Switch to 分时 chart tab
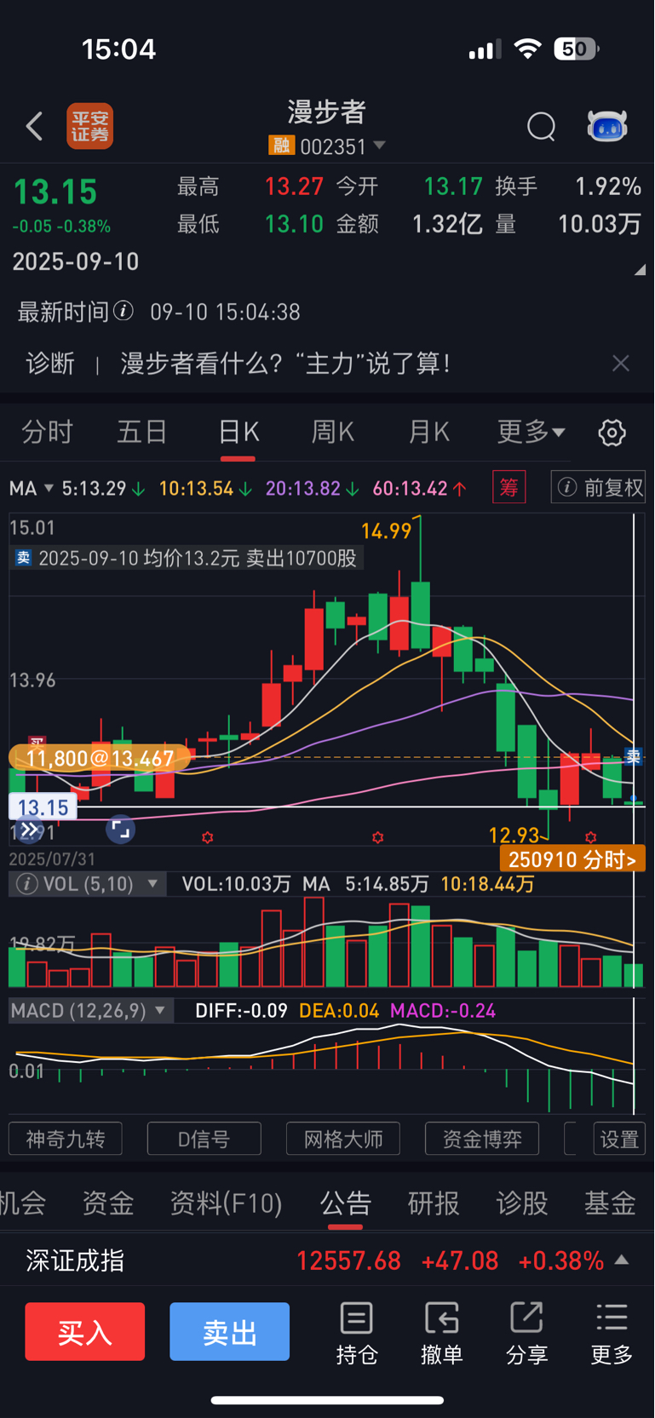655x1418 pixels. pos(47,433)
